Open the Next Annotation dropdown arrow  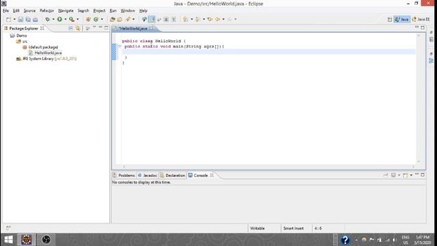[191, 19]
